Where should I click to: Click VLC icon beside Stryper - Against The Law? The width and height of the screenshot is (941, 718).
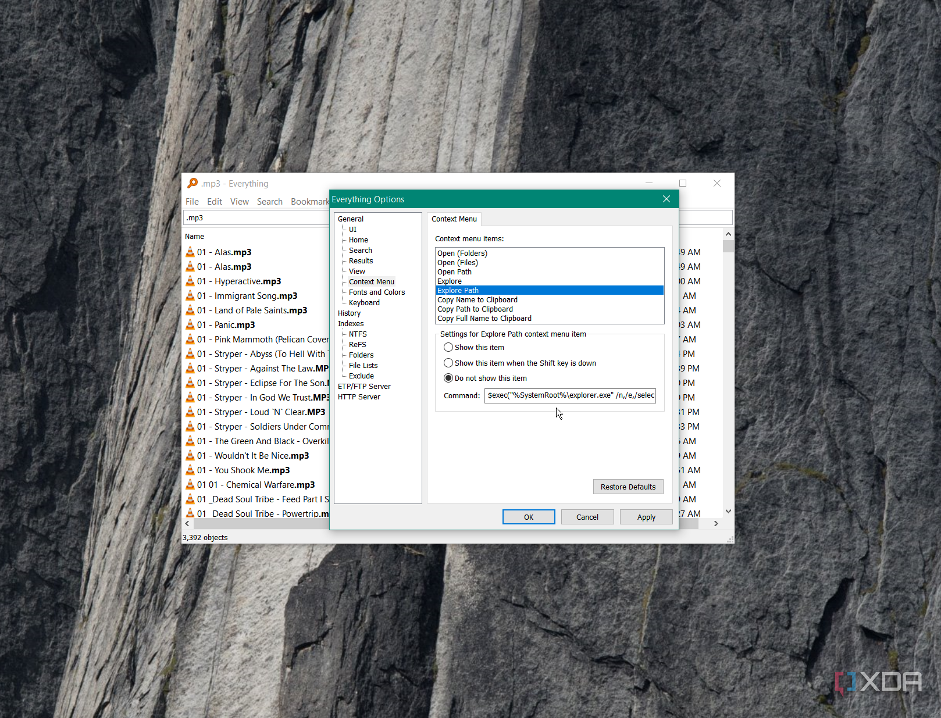[x=190, y=368]
